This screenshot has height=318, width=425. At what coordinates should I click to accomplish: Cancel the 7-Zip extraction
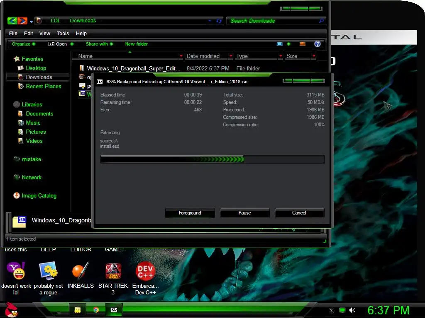coord(299,213)
